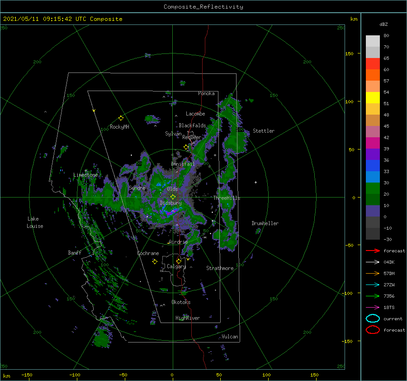407x381 pixels.
Task: Select the Drumheller label
Action: [x=265, y=223]
